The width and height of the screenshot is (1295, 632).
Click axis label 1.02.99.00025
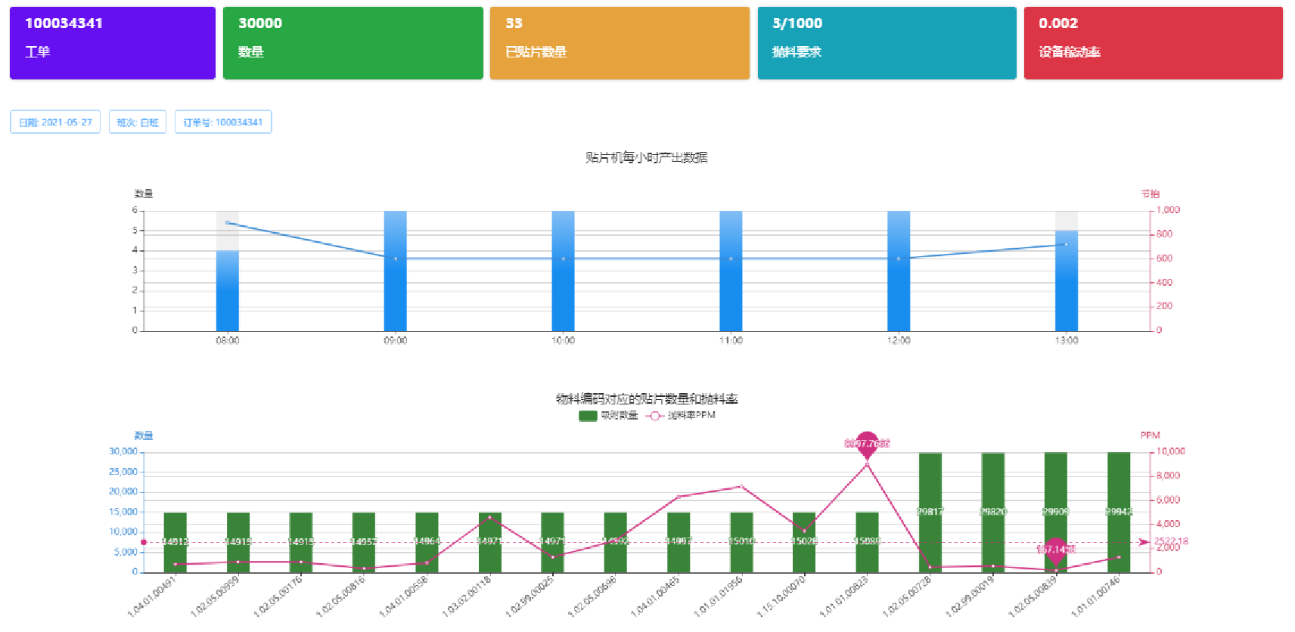click(x=529, y=596)
